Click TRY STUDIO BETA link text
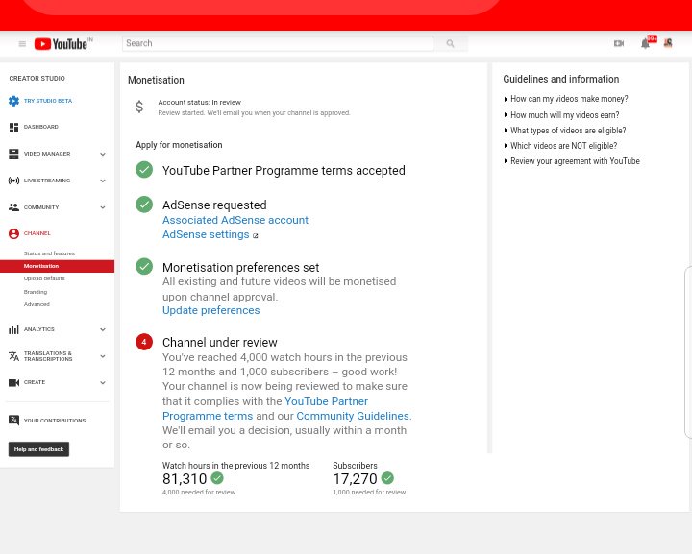Viewport: 692px width, 554px height. 48,101
